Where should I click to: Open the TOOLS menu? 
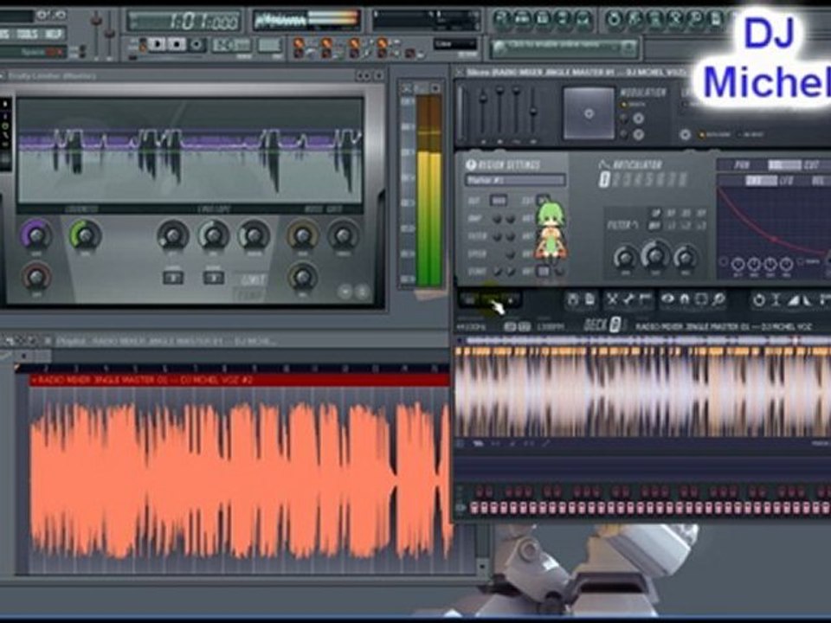[x=27, y=35]
